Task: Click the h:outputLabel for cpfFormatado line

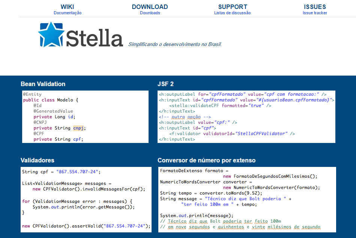Action: 242,94
